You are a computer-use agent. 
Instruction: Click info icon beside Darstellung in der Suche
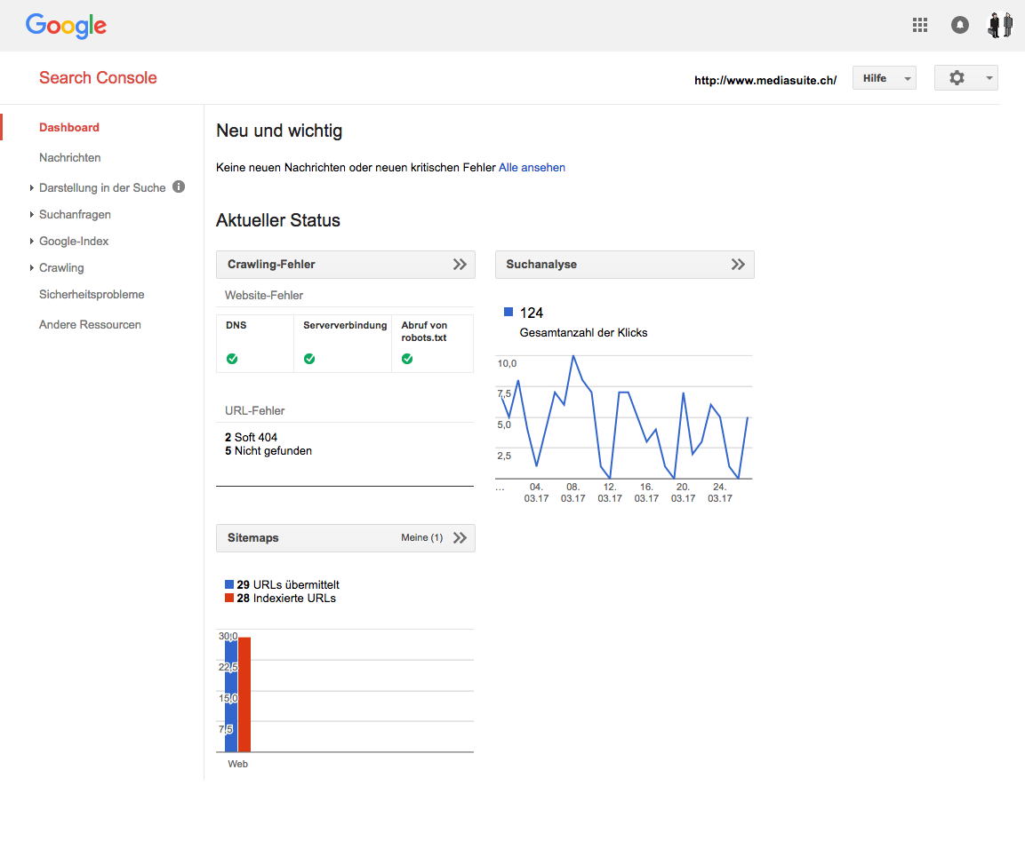pyautogui.click(x=179, y=186)
